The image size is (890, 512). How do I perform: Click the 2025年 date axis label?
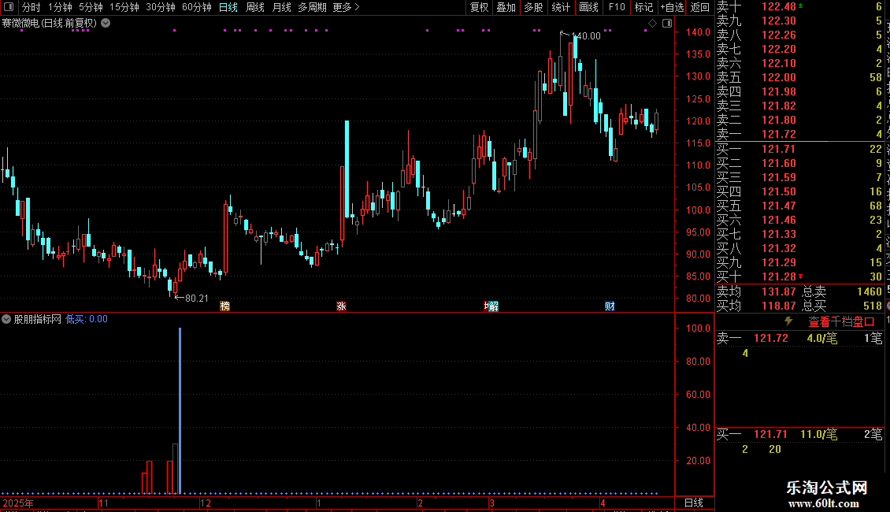[17, 503]
